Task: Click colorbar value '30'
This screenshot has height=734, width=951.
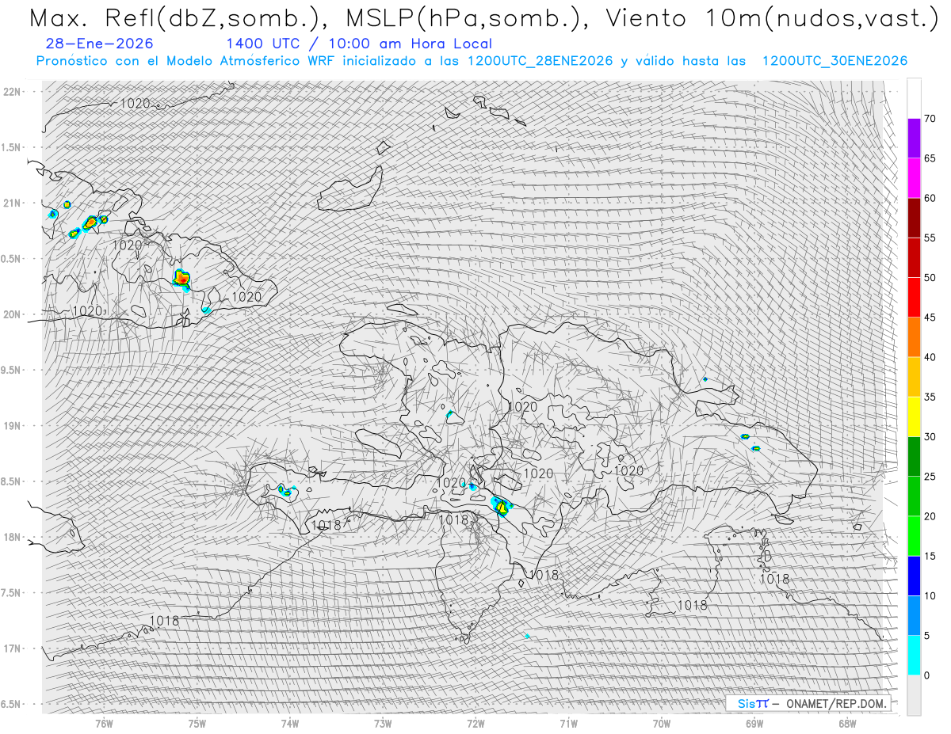Action: pos(930,437)
